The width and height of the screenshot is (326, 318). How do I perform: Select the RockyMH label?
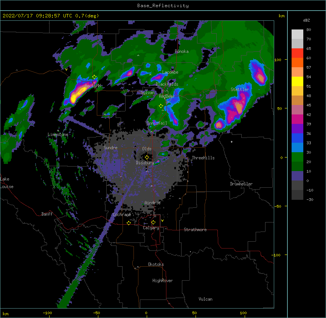[x=93, y=86]
